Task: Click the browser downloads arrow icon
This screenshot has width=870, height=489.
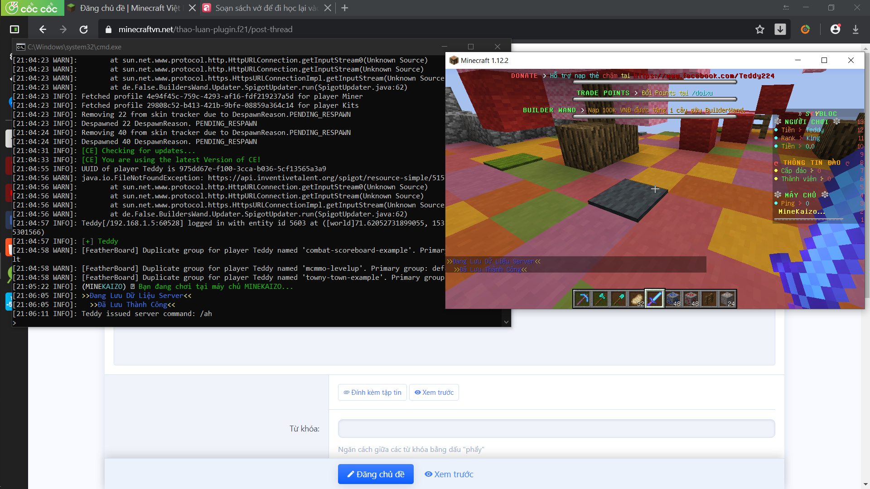Action: click(855, 29)
